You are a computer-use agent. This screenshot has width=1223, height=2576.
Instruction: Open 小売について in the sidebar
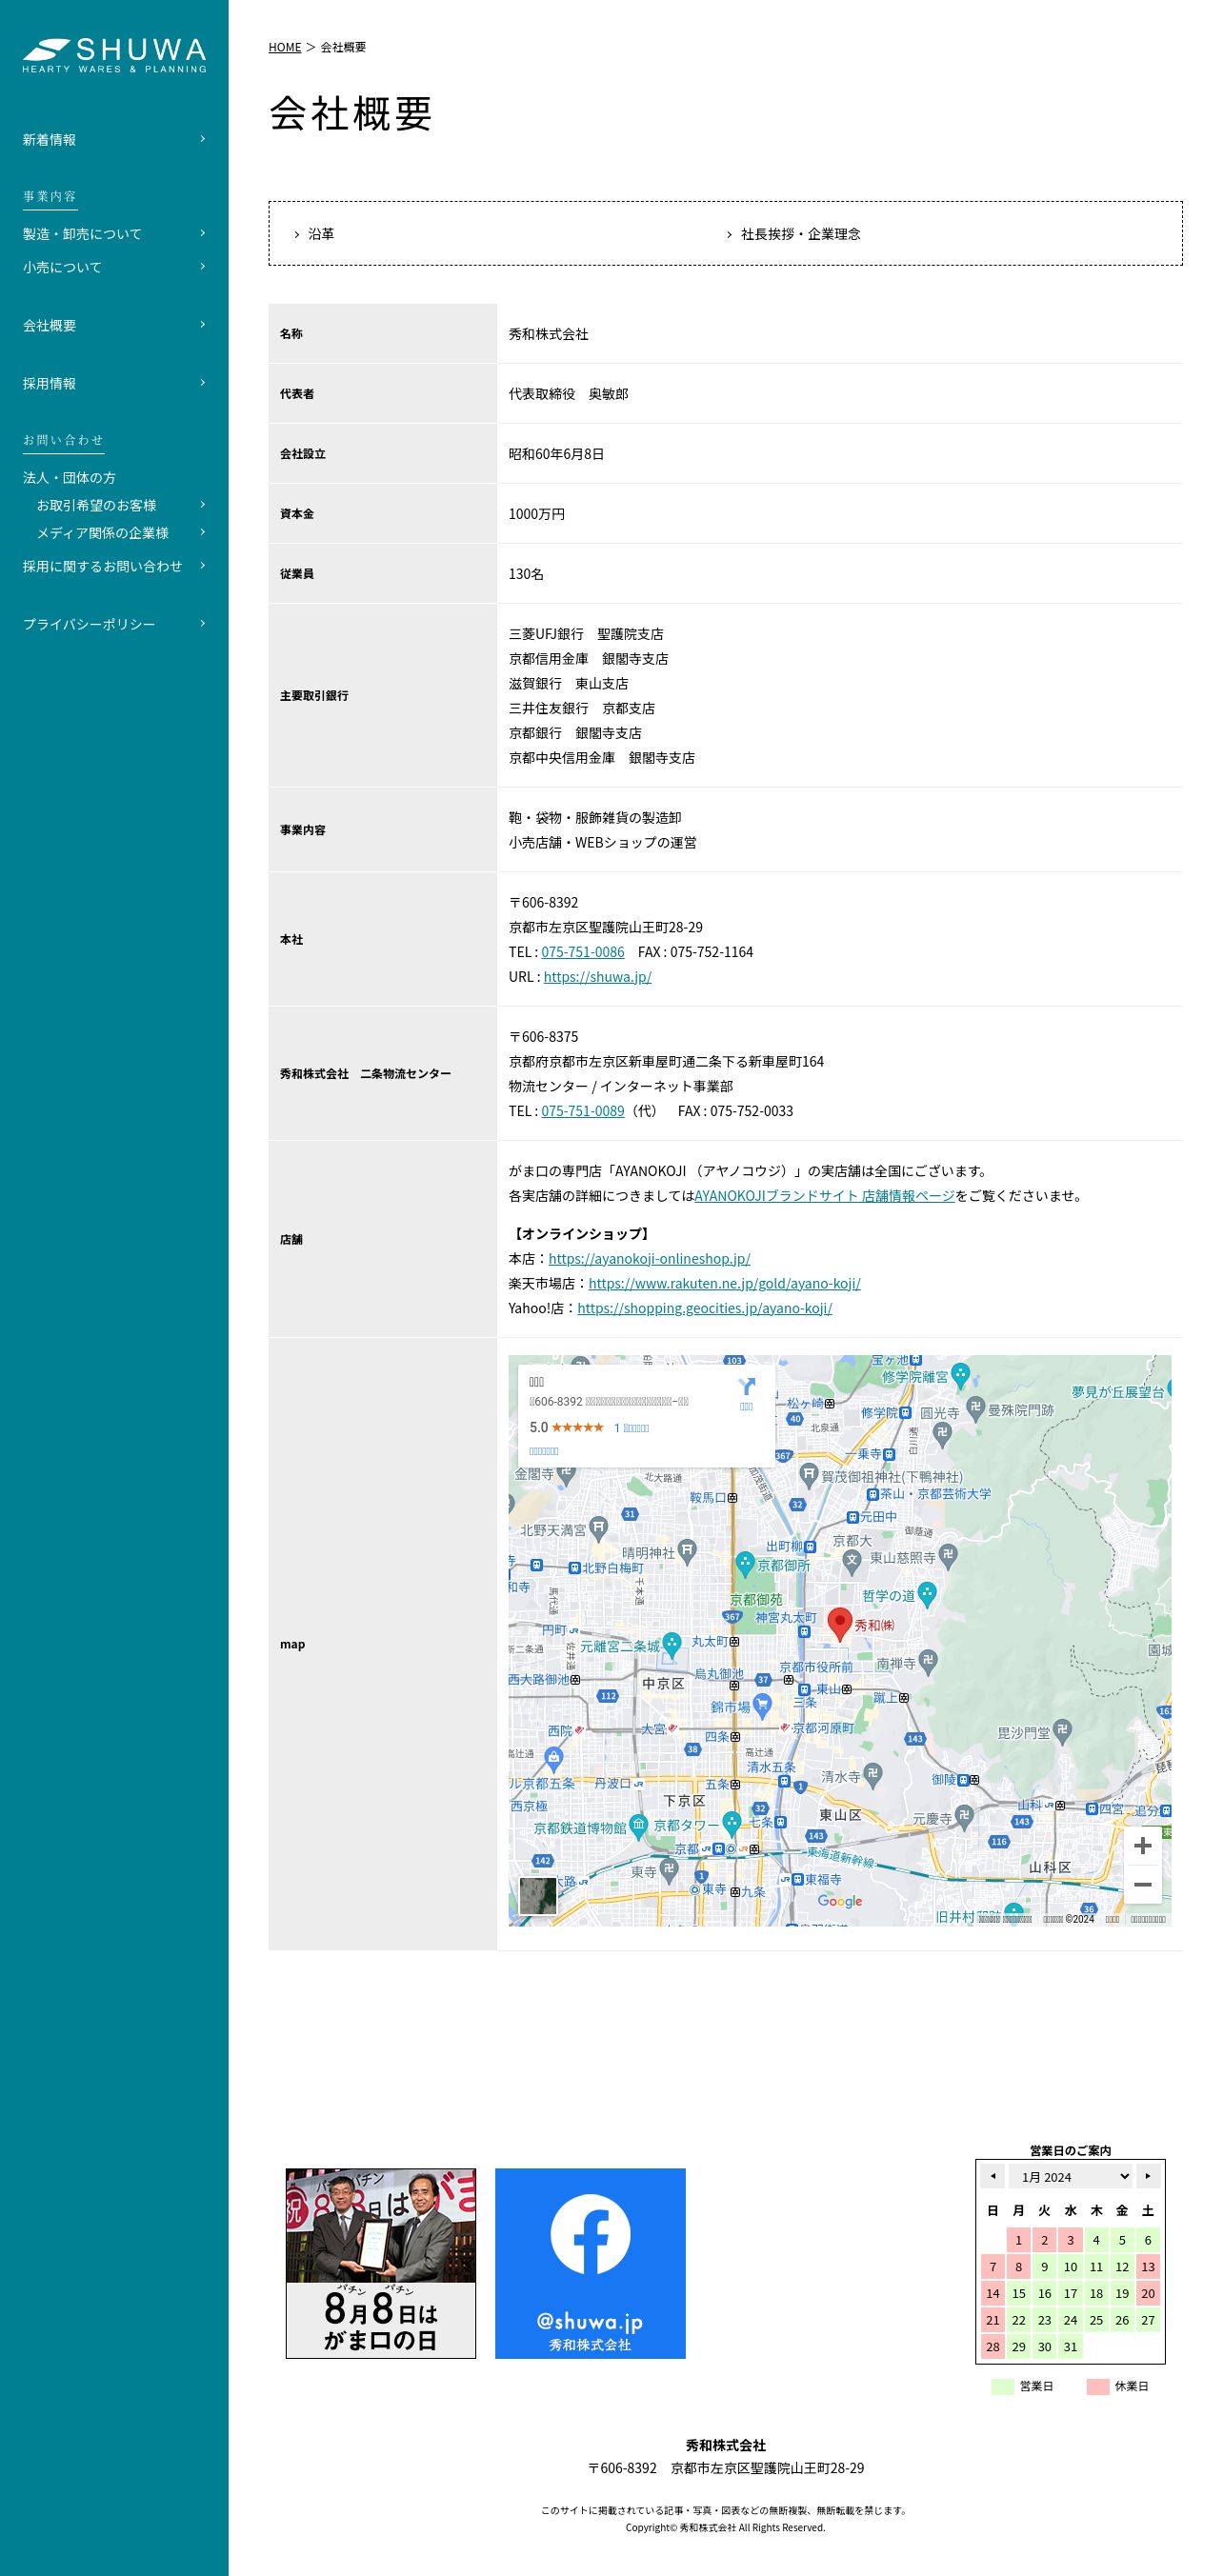(x=114, y=267)
